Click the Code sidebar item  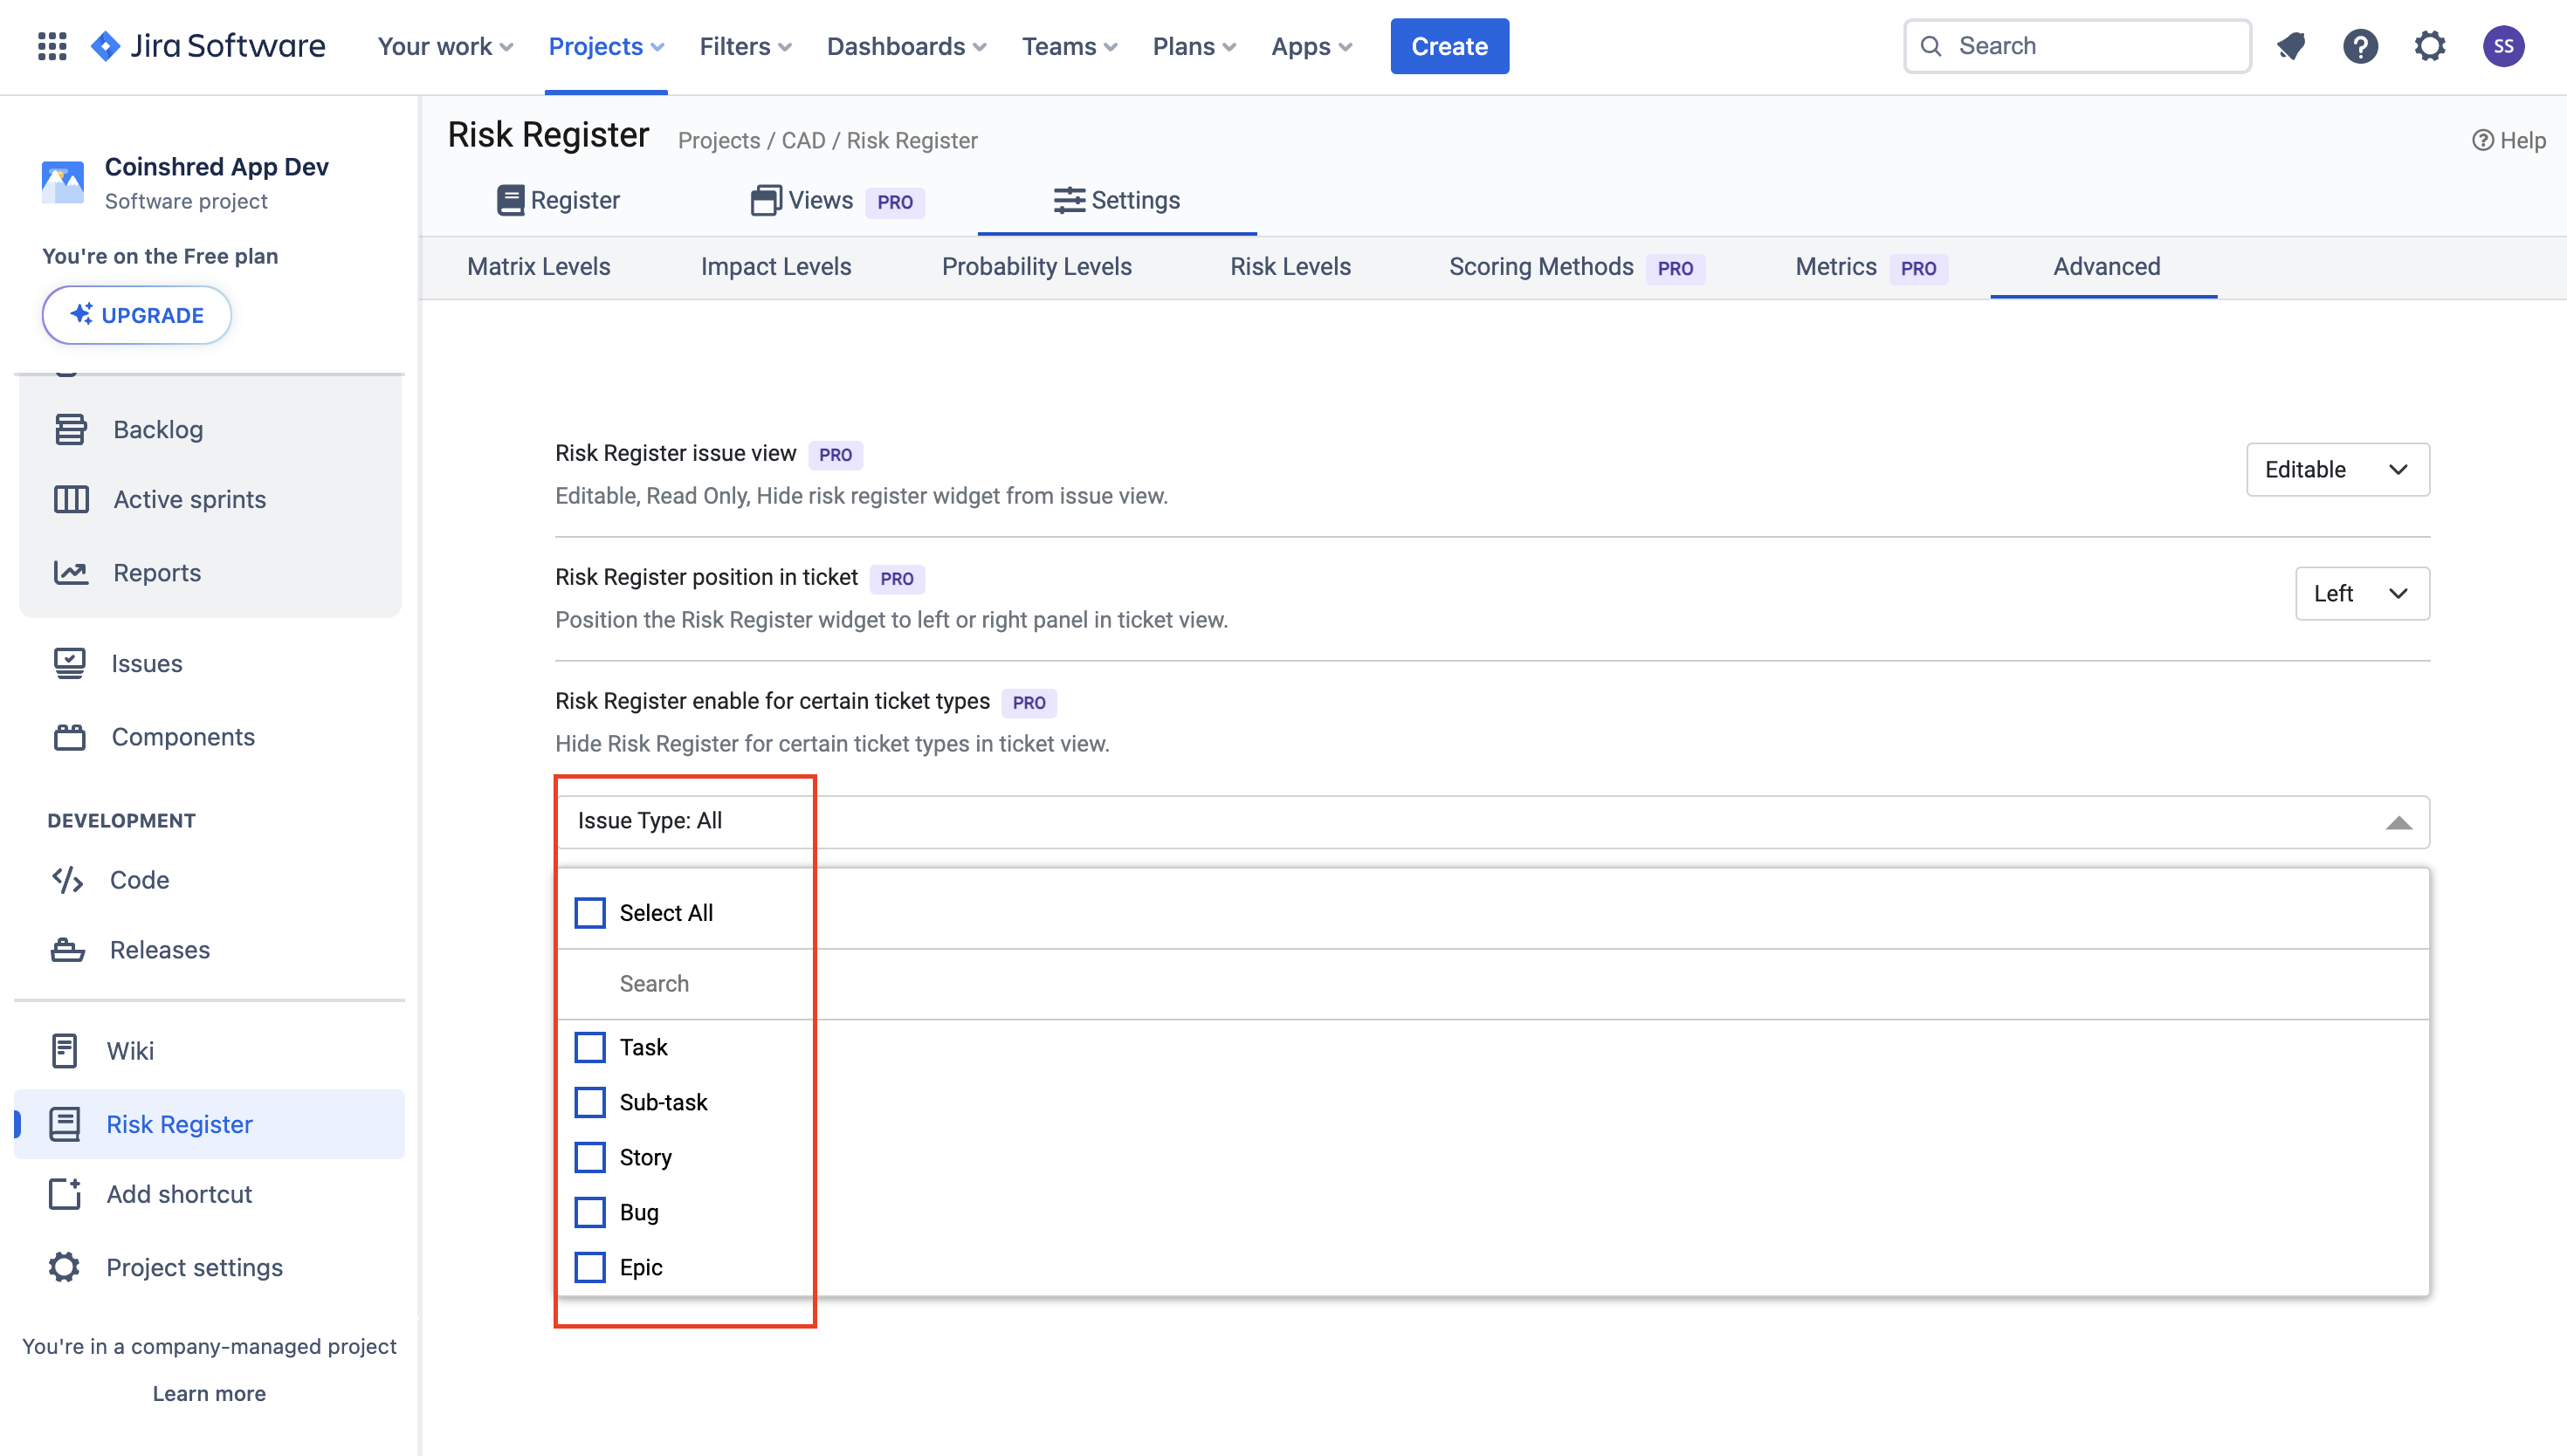click(x=139, y=879)
